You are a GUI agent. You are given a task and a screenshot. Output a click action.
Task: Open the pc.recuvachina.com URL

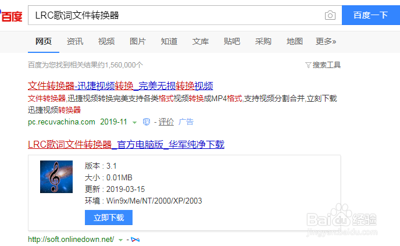tap(62, 122)
